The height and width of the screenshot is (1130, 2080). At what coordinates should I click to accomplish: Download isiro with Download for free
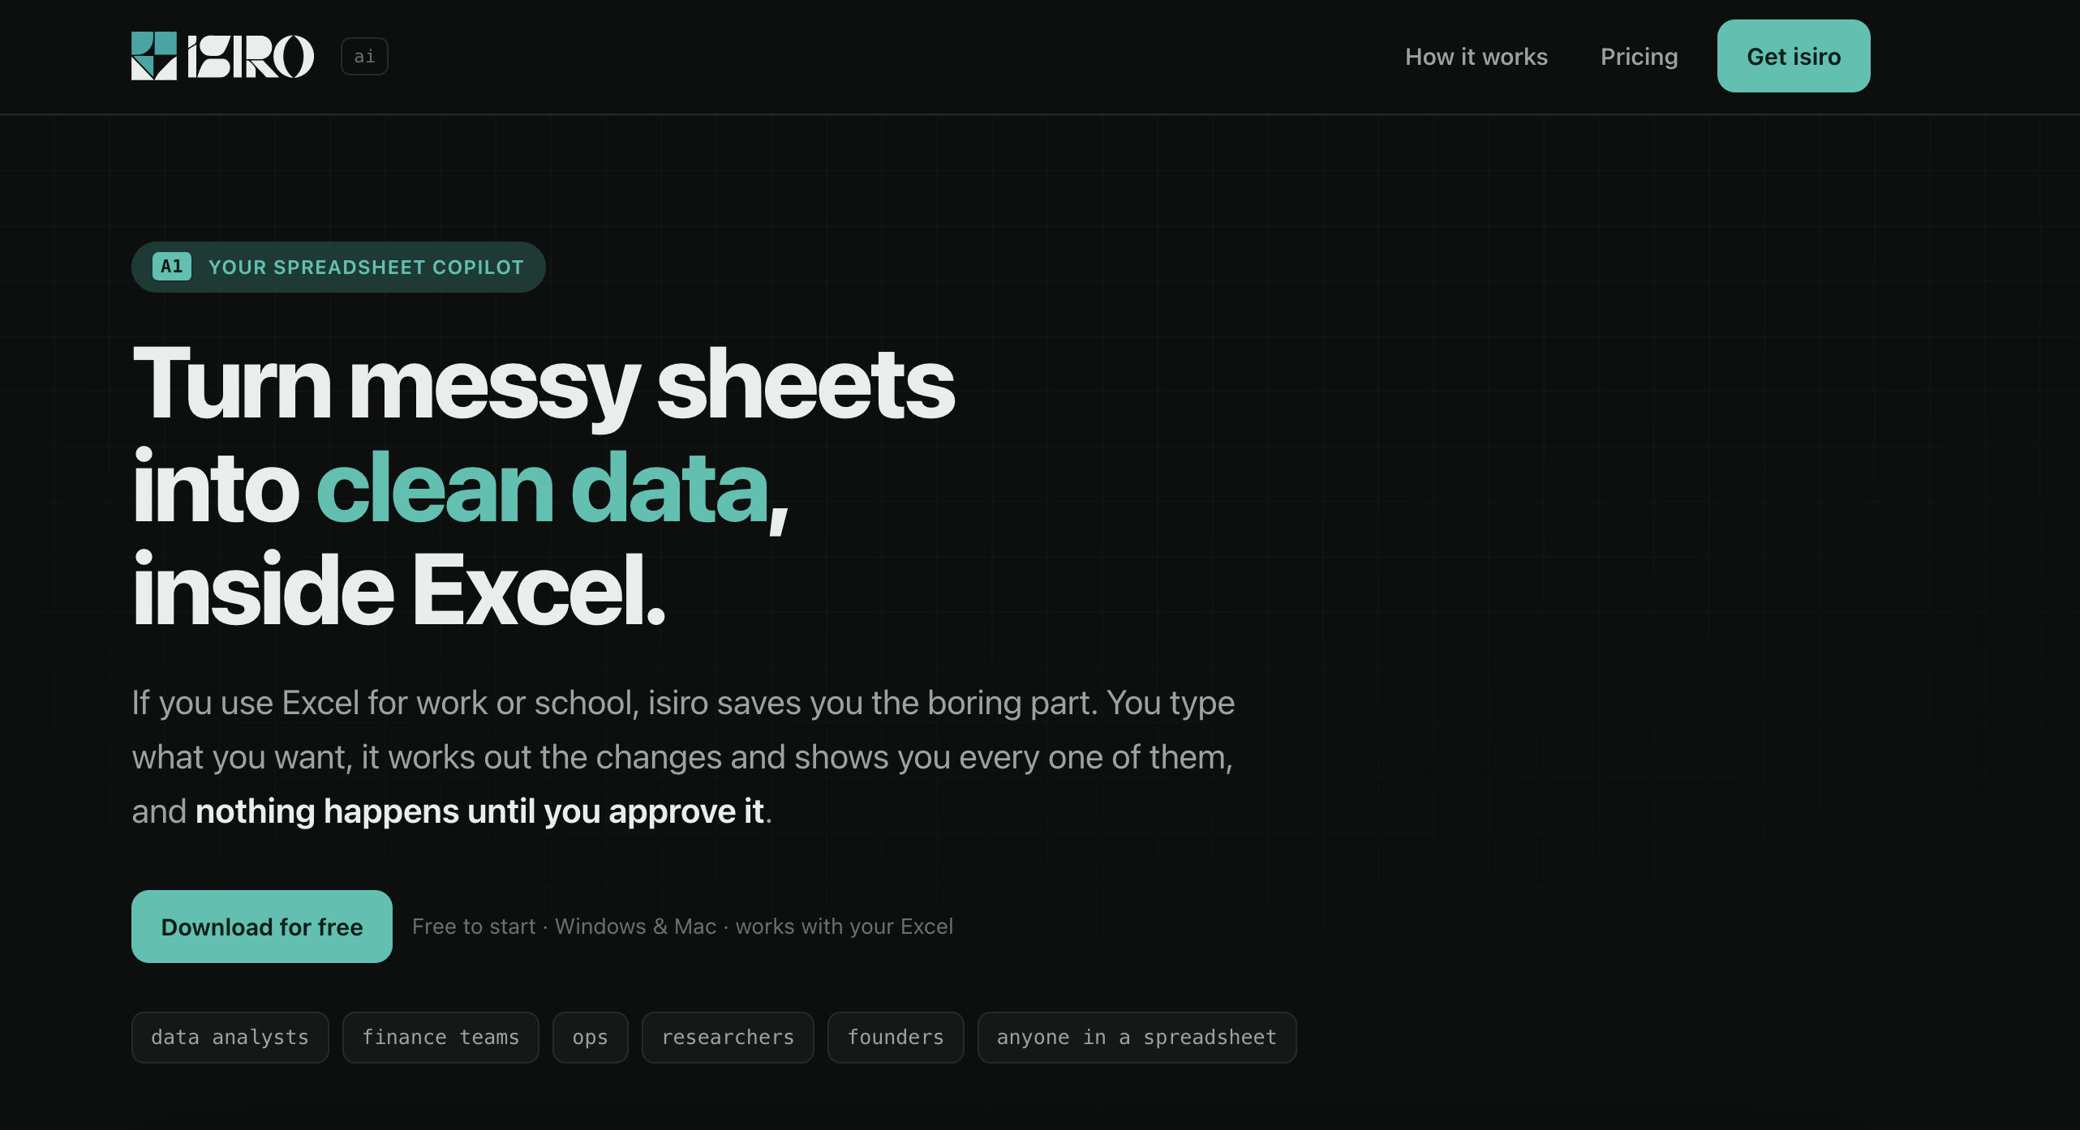[x=262, y=927]
